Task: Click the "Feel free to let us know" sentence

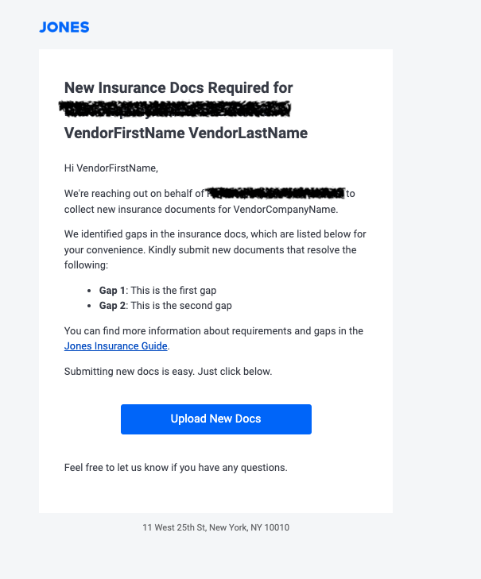Action: click(176, 468)
